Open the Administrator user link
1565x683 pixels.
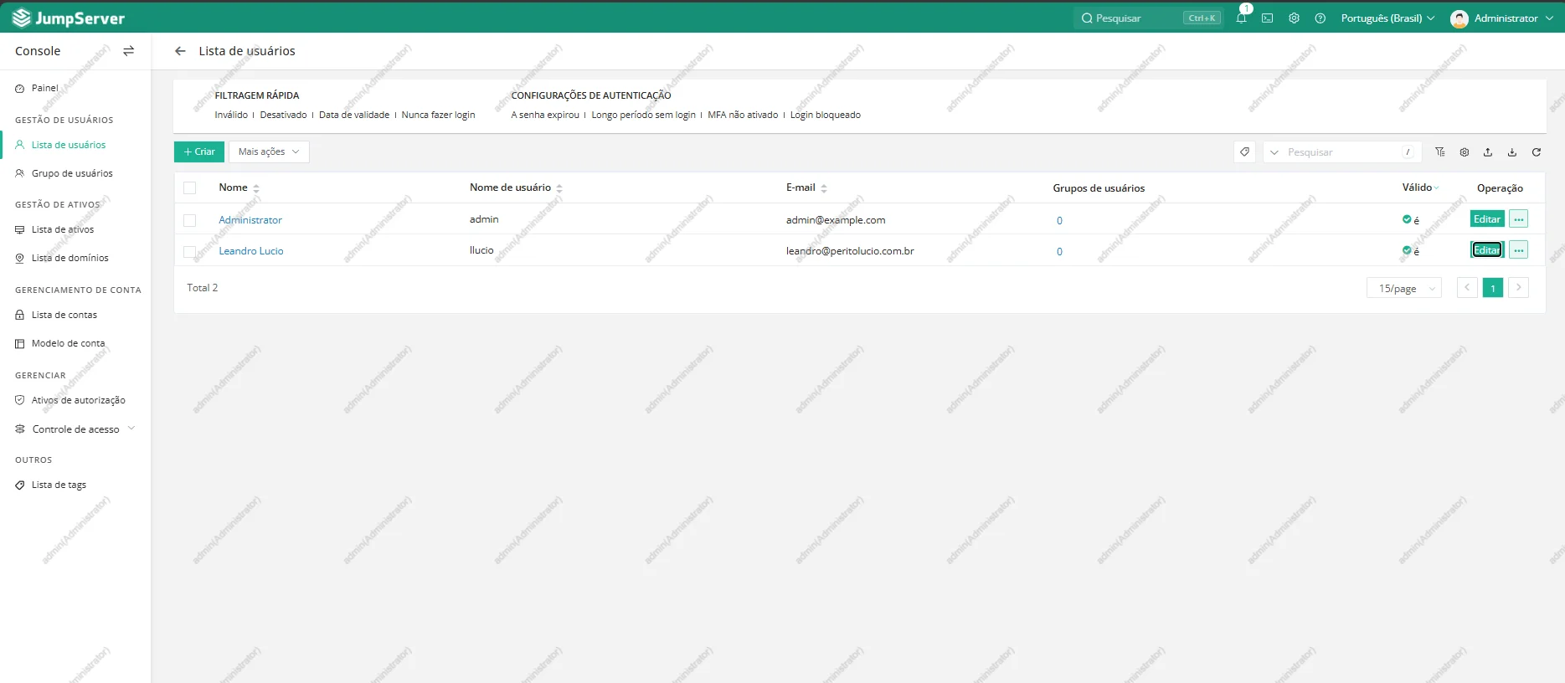click(x=250, y=220)
